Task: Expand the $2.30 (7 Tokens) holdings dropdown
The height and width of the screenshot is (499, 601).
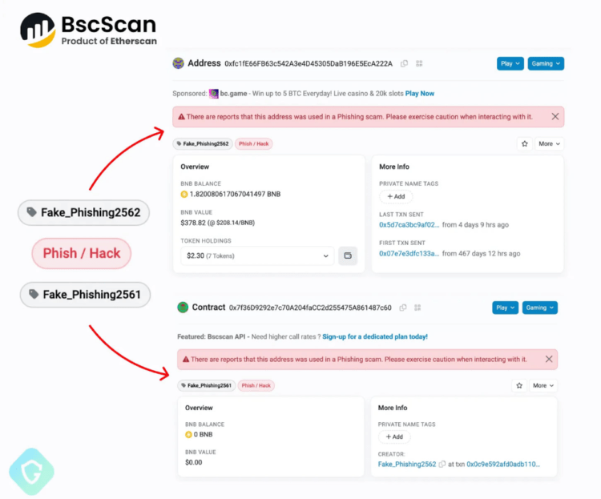Action: point(256,256)
